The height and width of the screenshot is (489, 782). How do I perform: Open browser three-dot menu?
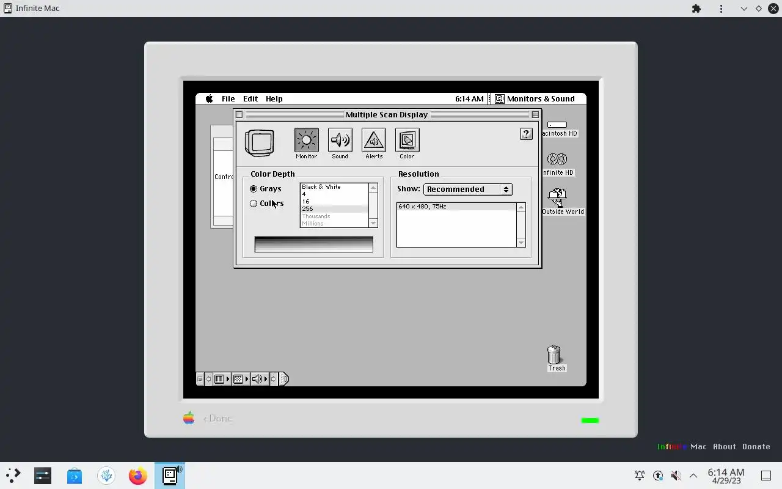pos(722,9)
